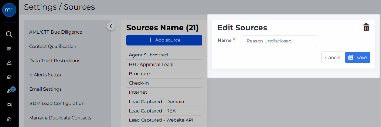
Task: Open E-Alerts Setup settings
Action: (x=45, y=75)
